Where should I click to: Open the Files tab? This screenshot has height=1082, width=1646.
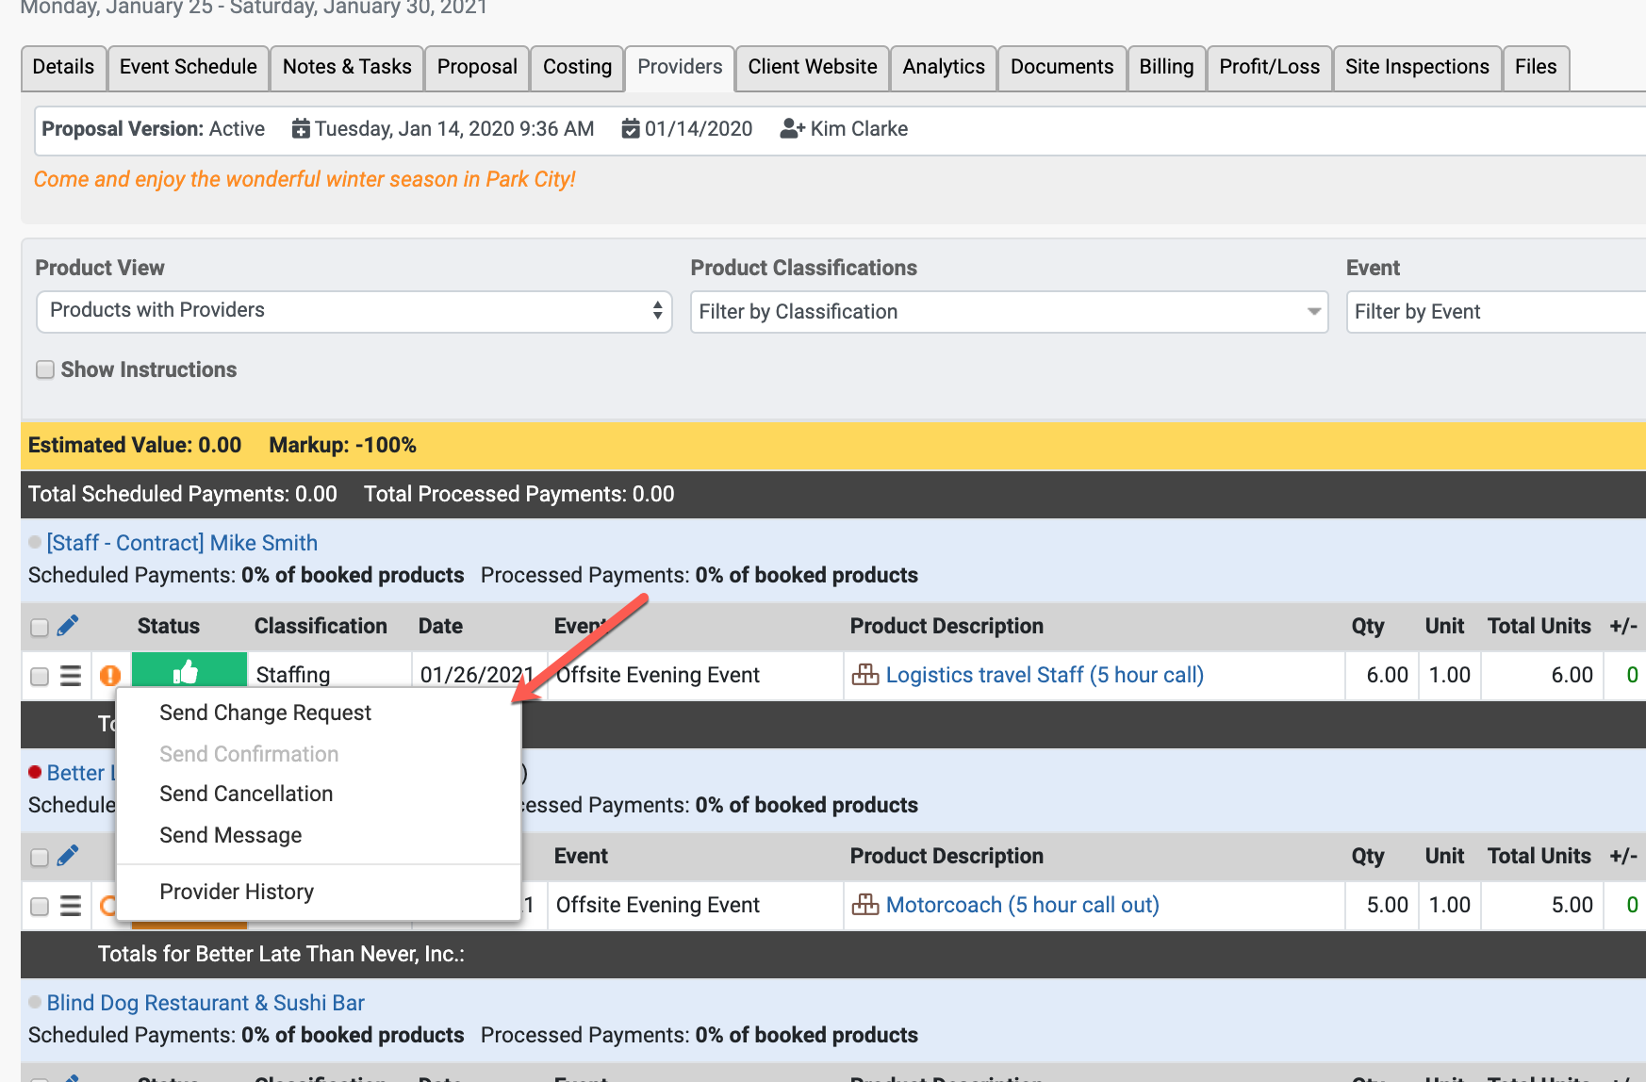coord(1536,67)
